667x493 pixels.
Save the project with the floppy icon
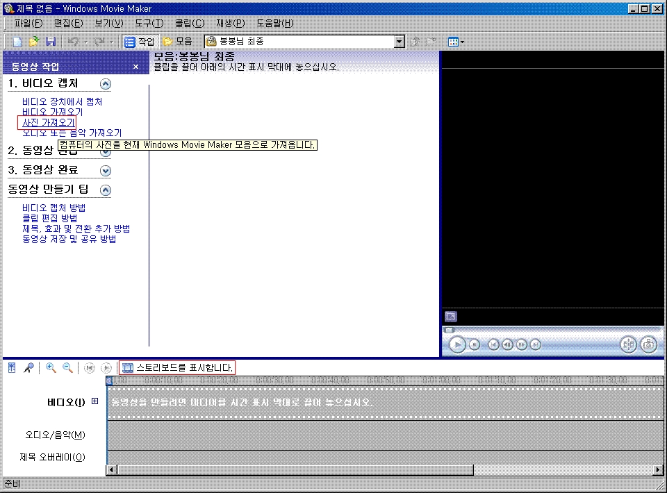coord(51,42)
